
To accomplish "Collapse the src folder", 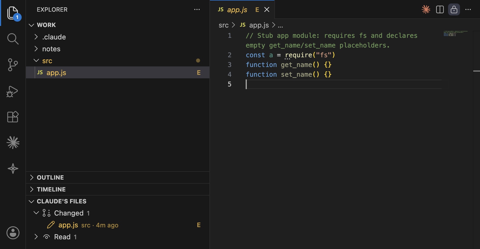I will [x=118, y=60].
